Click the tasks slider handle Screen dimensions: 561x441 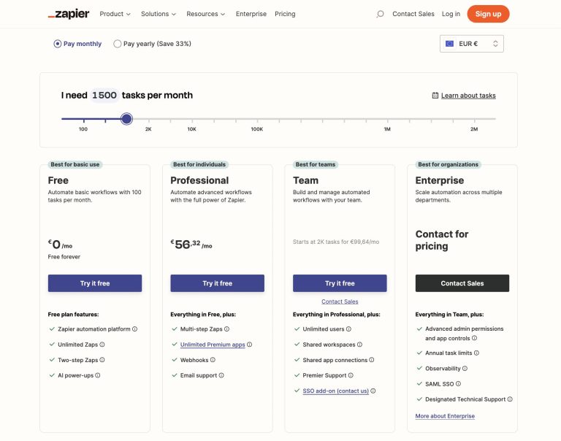click(126, 119)
